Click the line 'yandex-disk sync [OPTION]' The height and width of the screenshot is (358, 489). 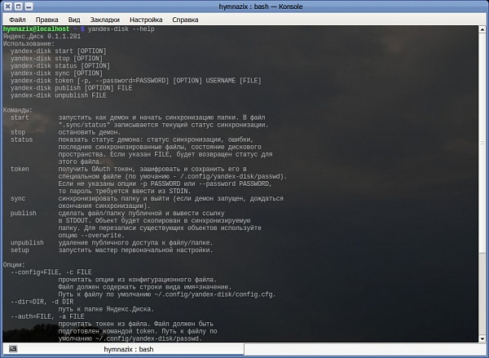point(56,73)
